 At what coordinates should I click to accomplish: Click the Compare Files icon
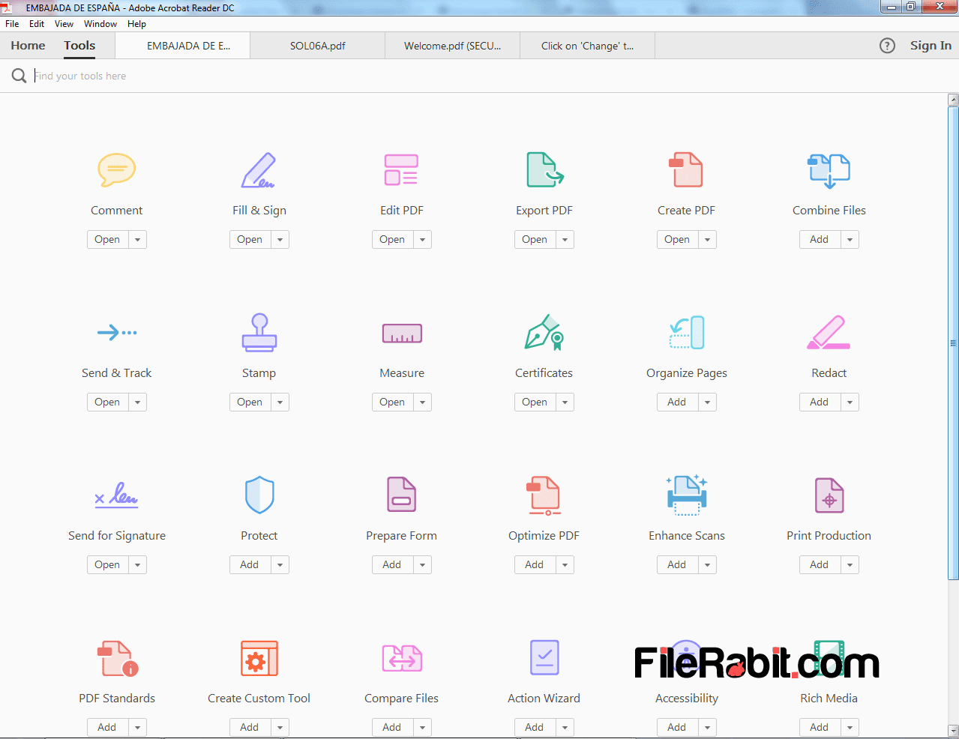402,658
